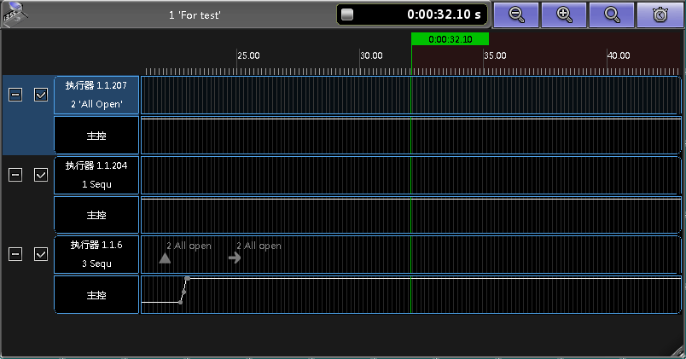Click the 0:00:32.10 s time readout
This screenshot has width=686, height=359.
[444, 14]
